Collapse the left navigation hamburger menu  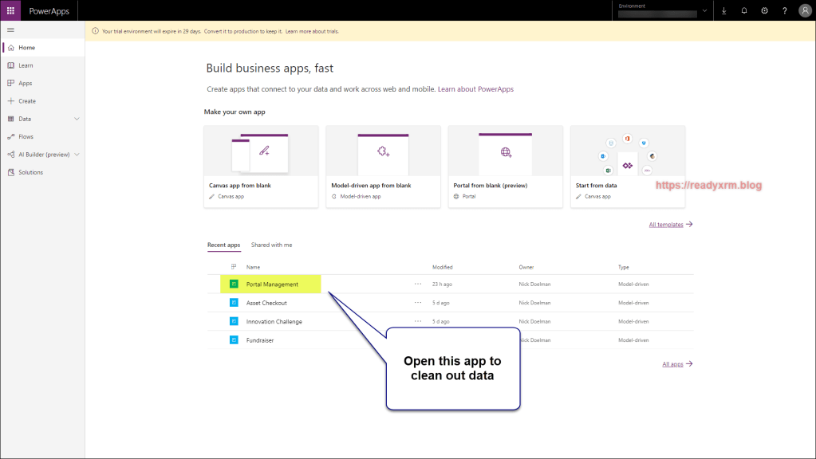(x=10, y=29)
